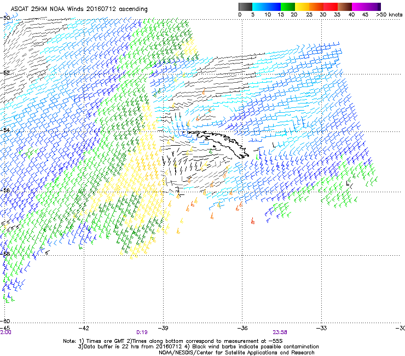
Task: Click the purple time label 2:00
Action: [5, 332]
